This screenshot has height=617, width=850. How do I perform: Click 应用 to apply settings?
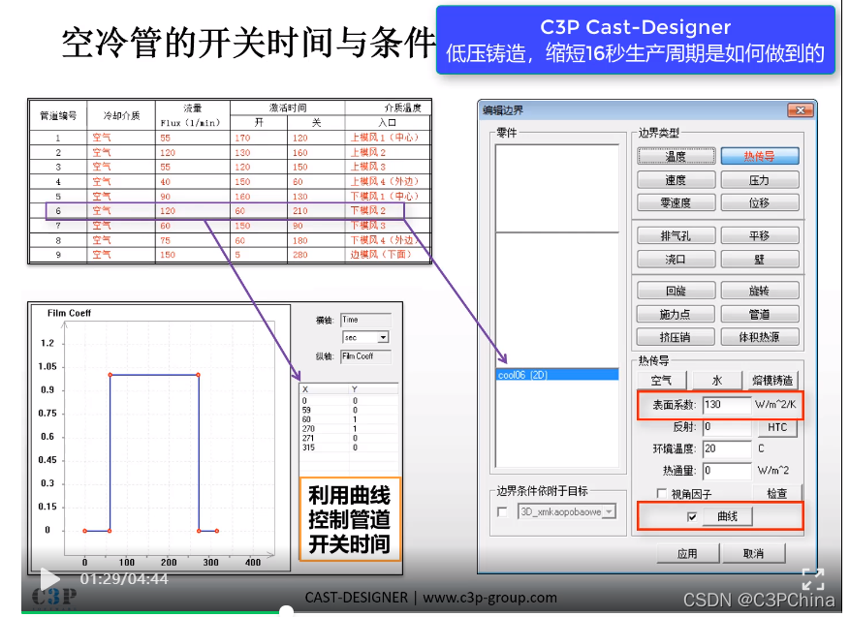[x=687, y=554]
